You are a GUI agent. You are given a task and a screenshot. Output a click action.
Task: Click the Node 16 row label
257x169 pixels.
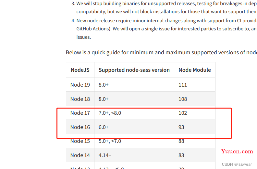point(80,127)
